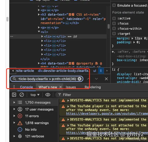Check the :focus-within state checkbox
148x142 pixels.
pos(114,29)
